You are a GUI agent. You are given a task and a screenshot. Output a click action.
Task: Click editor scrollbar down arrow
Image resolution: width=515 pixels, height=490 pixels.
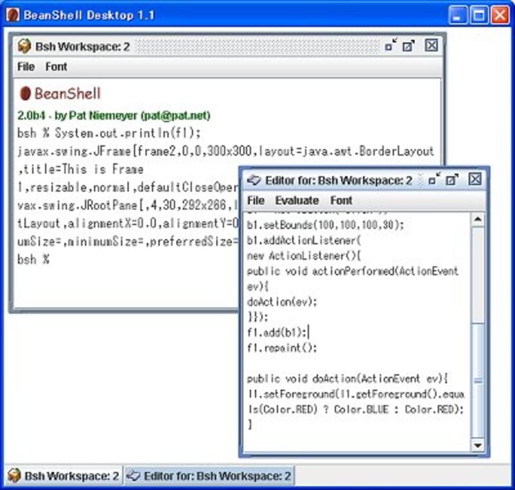click(478, 445)
